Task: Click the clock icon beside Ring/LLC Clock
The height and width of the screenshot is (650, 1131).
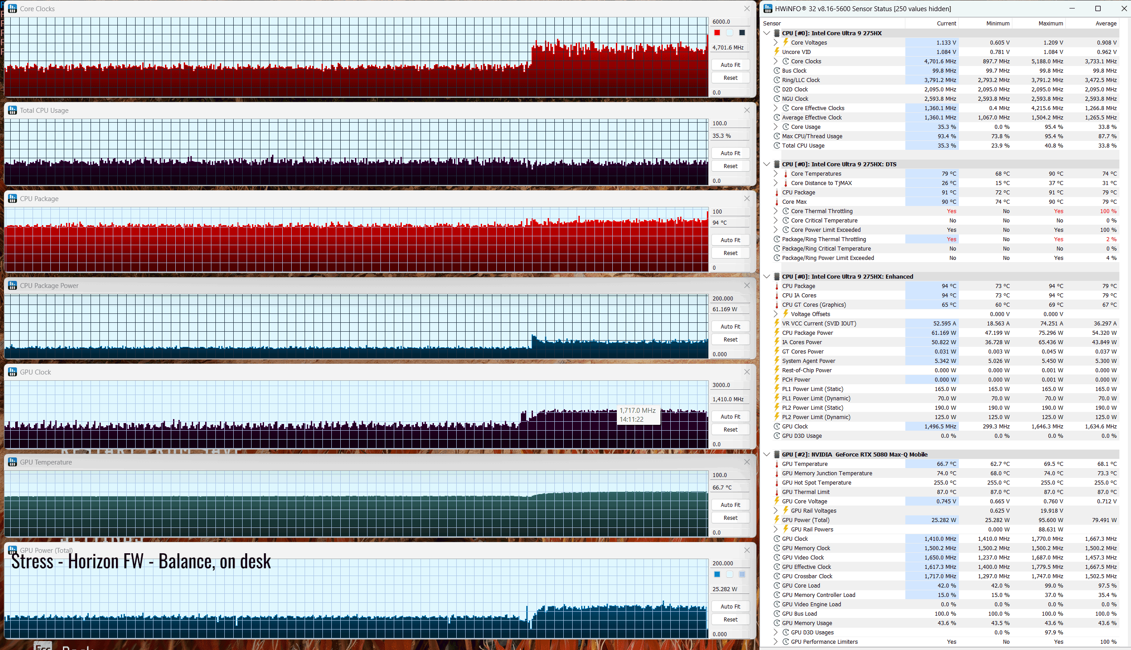Action: click(777, 80)
